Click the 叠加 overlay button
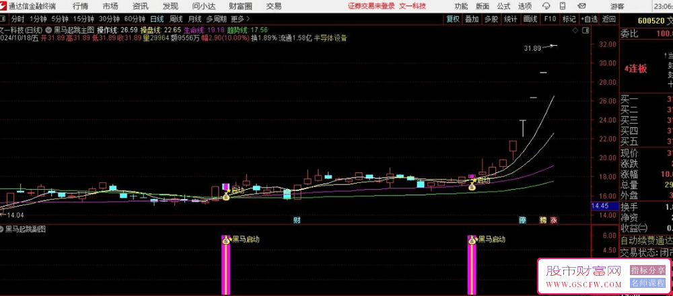Viewport: 673px width, 296px height. [x=472, y=19]
